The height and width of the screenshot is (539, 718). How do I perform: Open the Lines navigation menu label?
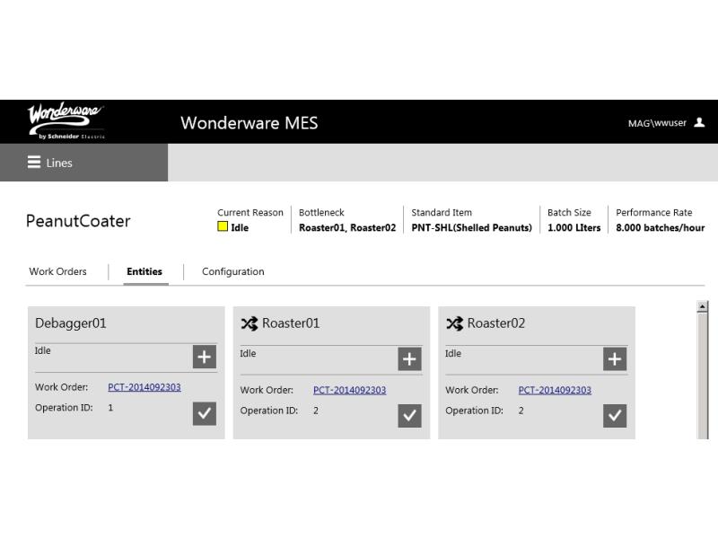coord(59,163)
